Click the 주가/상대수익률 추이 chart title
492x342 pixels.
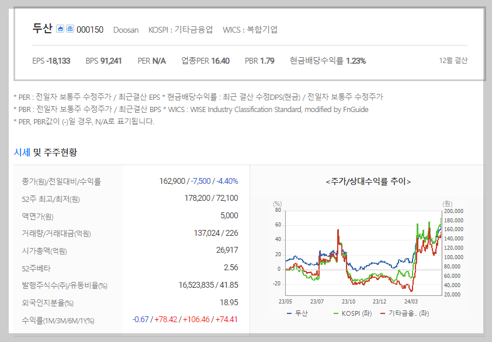tap(368, 182)
